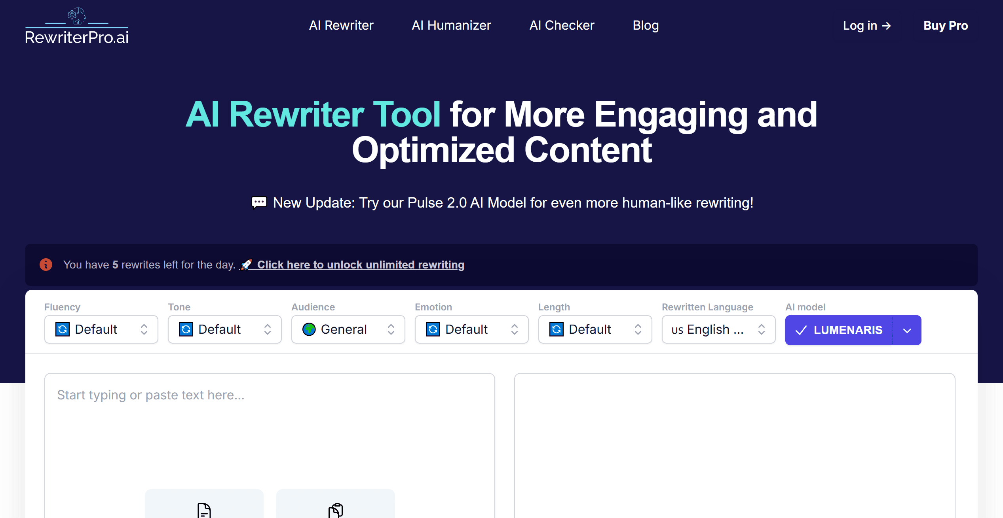The width and height of the screenshot is (1003, 518).
Task: Click the RewriterPro.ai logo icon
Action: pos(76,16)
